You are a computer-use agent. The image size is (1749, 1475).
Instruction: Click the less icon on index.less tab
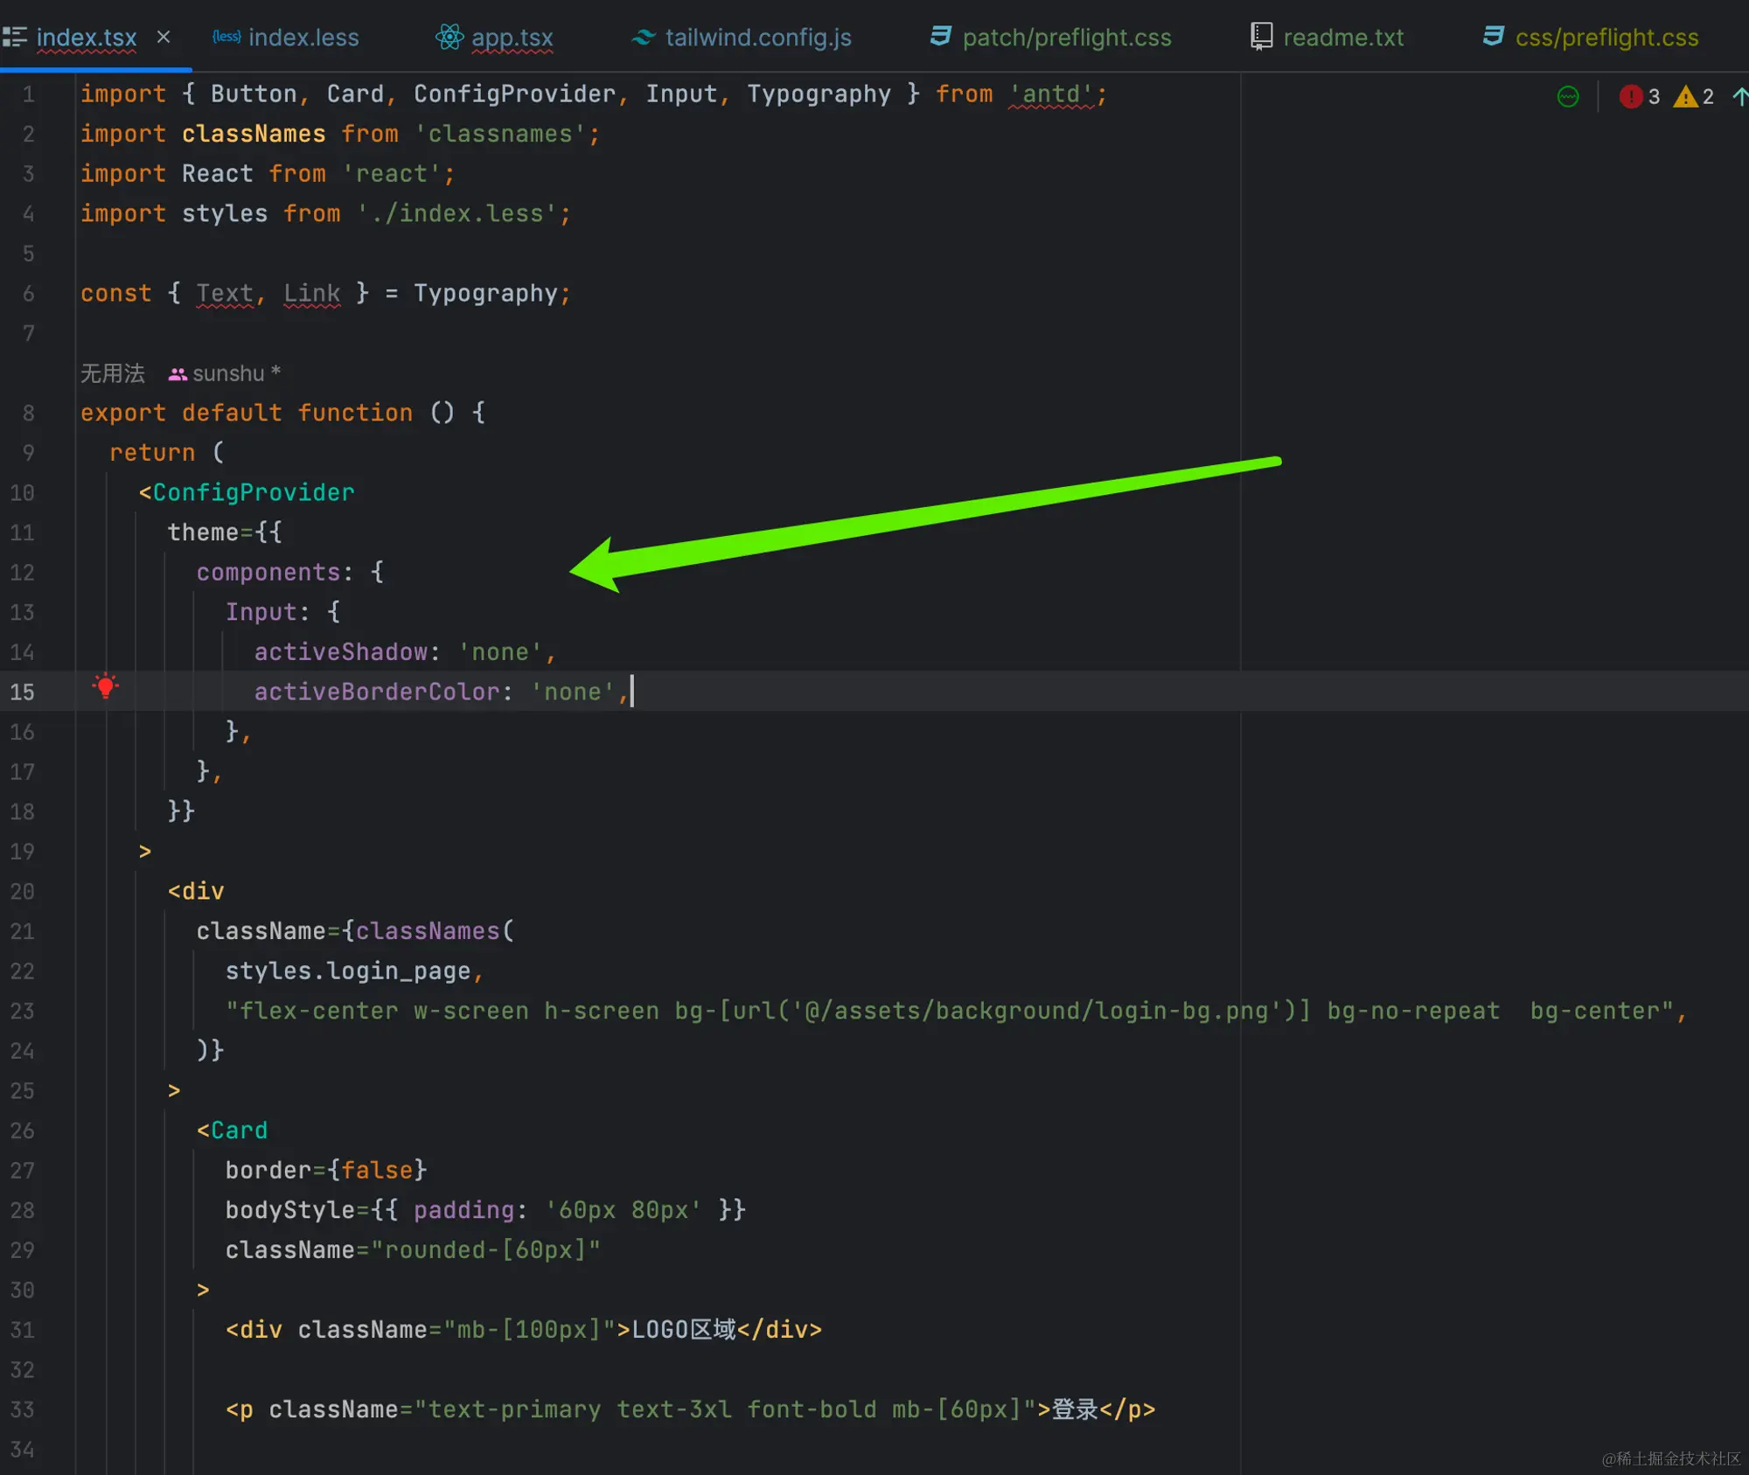point(226,37)
